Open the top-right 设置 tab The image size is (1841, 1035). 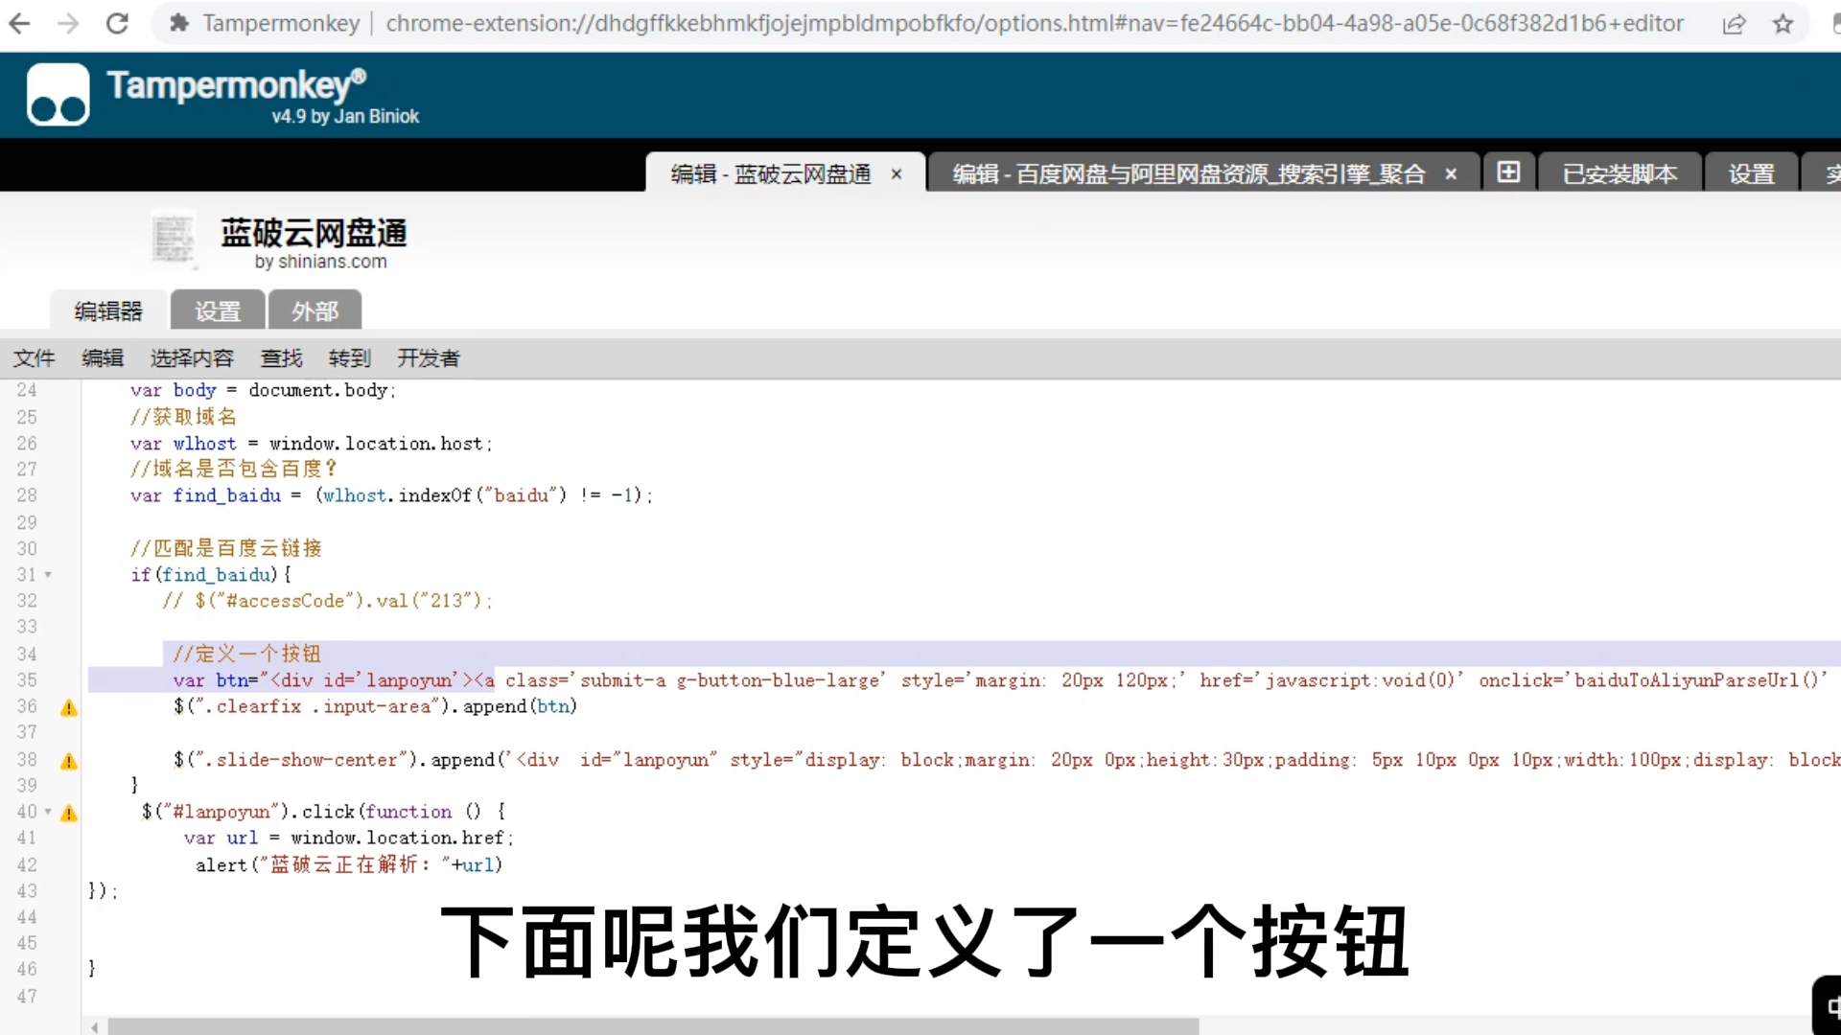(x=1751, y=174)
